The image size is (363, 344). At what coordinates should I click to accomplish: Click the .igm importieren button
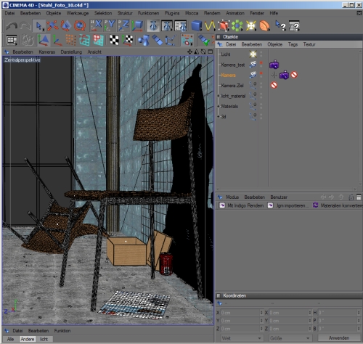pyautogui.click(x=288, y=205)
